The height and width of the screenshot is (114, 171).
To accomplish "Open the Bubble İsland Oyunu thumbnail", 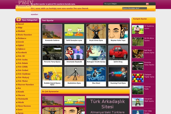I will click(52, 74).
